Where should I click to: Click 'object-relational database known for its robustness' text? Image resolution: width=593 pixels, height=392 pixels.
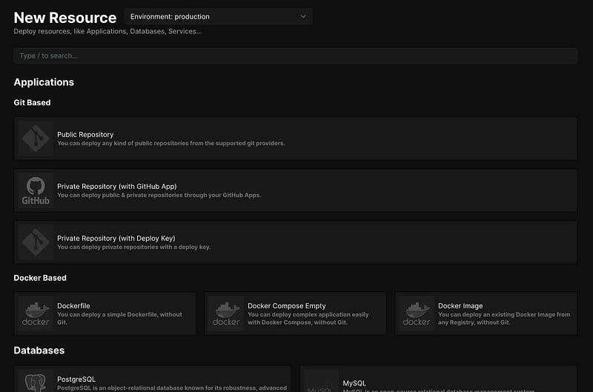pyautogui.click(x=172, y=388)
